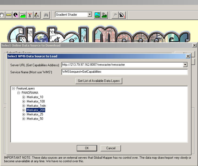Open the Gradient Shader dropdown

click(90, 15)
